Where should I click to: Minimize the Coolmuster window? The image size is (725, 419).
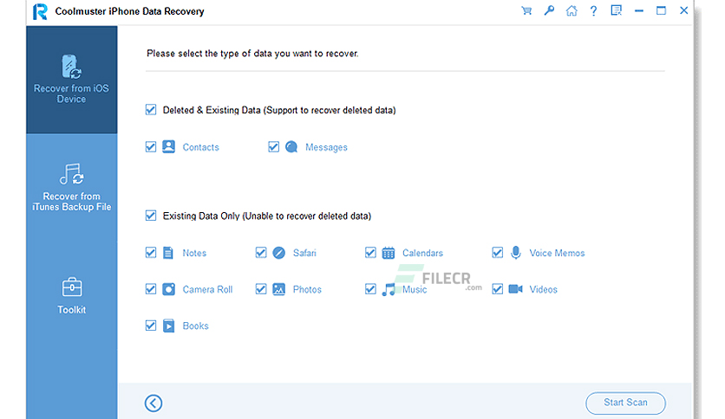click(x=639, y=10)
